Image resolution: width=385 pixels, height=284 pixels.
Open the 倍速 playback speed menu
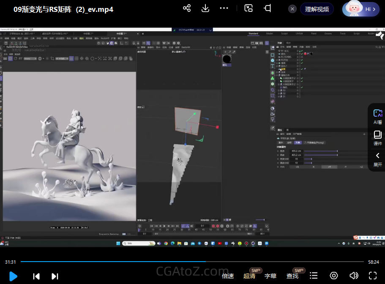click(x=228, y=276)
